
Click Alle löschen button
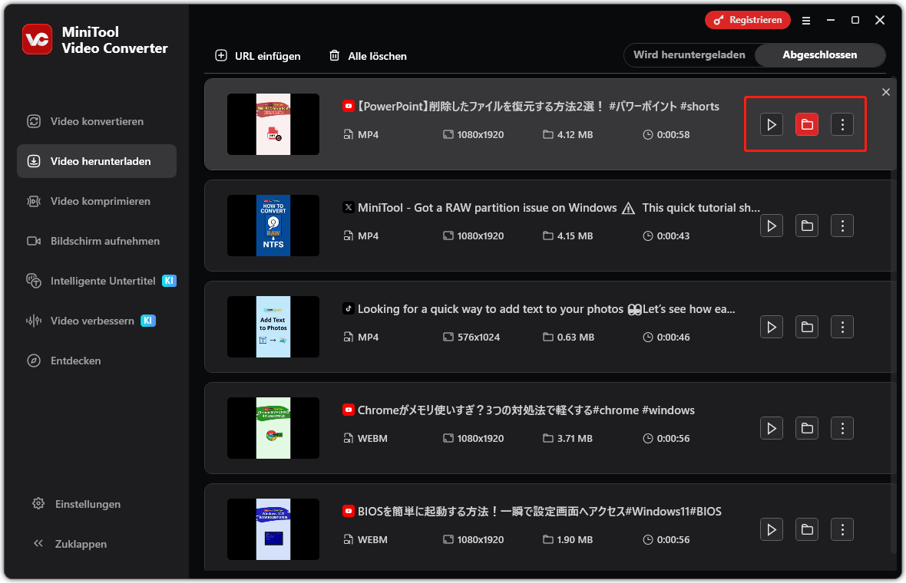368,56
